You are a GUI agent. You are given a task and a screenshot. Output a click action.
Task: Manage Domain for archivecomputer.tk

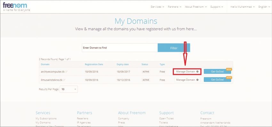click(x=187, y=71)
